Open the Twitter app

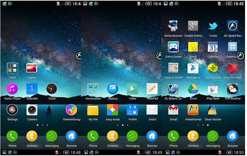(213, 26)
